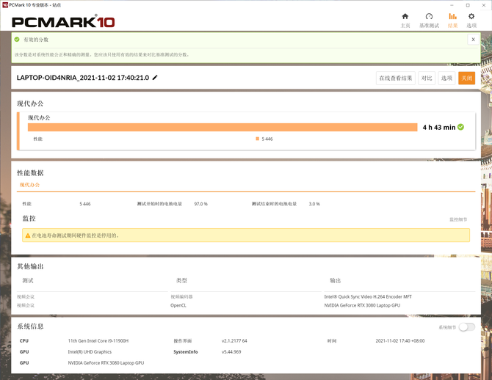The image size is (492, 380).
Task: Click the v2.1.2177 64 version value
Action: (x=234, y=341)
